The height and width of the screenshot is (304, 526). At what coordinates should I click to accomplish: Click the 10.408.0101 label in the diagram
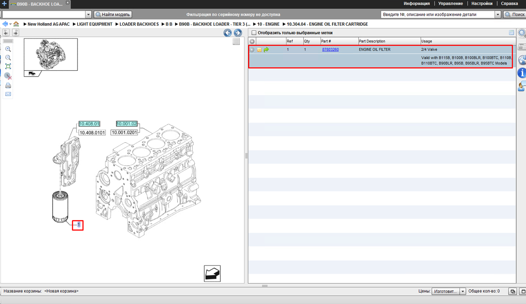92,133
